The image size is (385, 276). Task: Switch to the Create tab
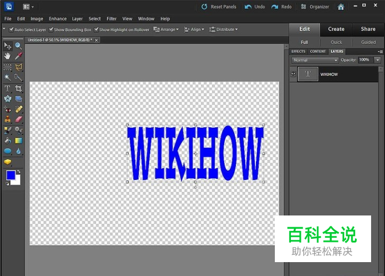(x=336, y=29)
